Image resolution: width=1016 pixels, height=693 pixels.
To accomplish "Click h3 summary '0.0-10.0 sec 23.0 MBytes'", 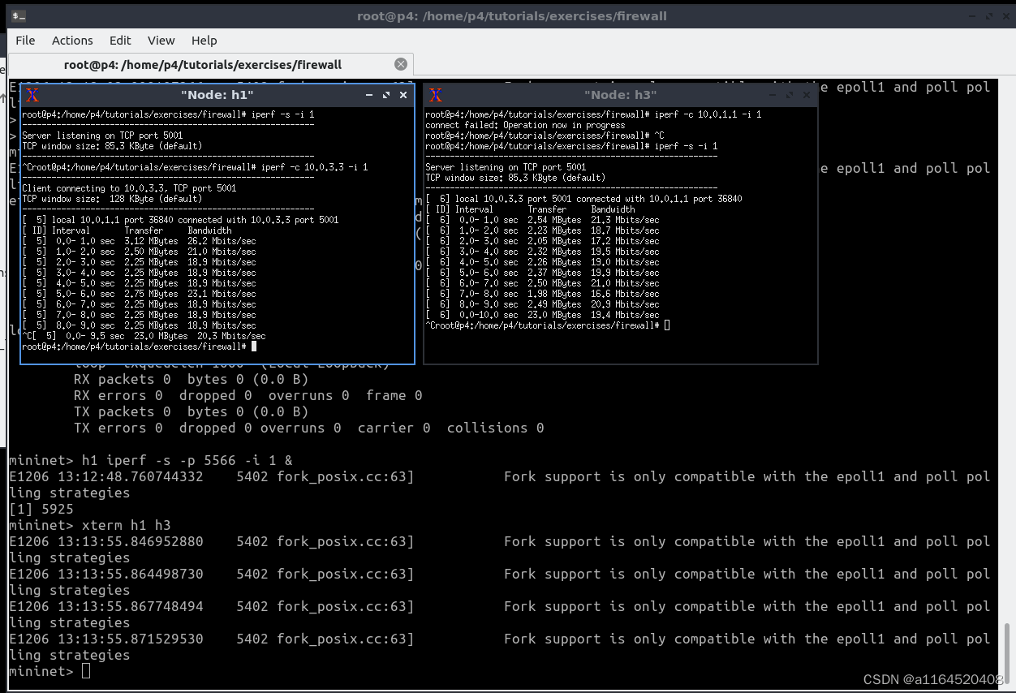I will [x=542, y=315].
